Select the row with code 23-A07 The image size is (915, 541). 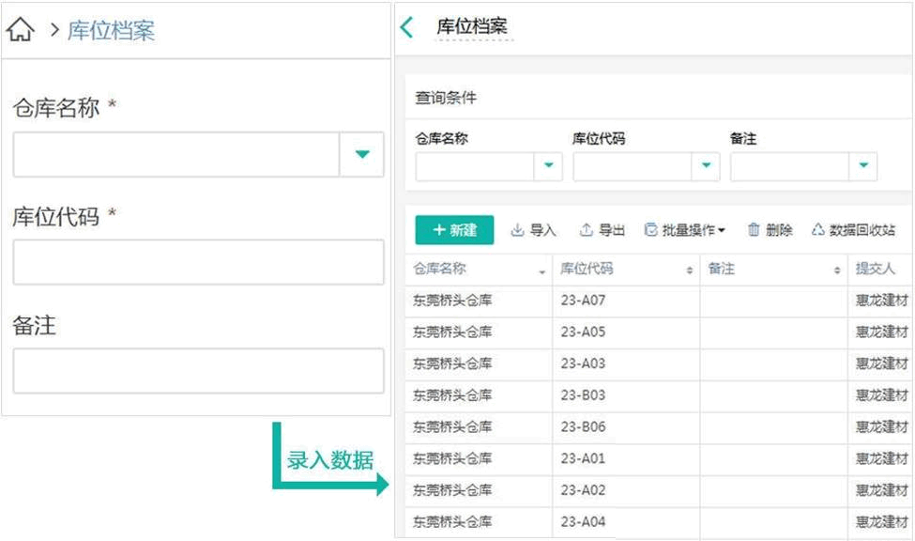coord(583,301)
